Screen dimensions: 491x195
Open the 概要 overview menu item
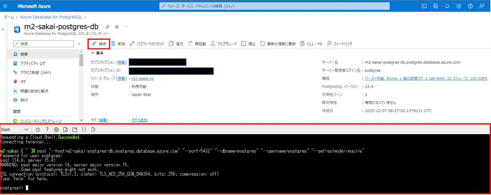click(x=43, y=54)
